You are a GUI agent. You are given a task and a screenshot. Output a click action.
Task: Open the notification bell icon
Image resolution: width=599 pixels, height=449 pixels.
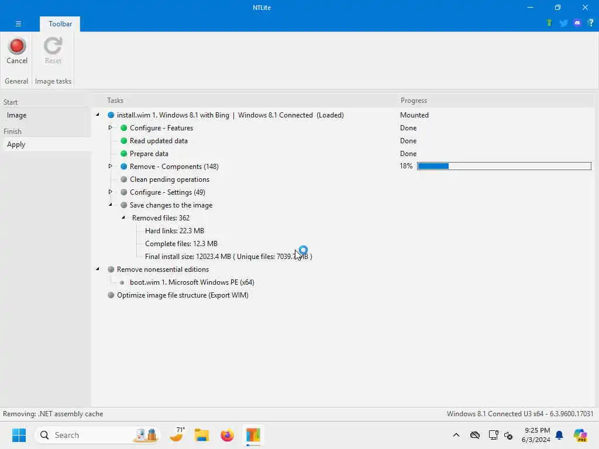559,435
